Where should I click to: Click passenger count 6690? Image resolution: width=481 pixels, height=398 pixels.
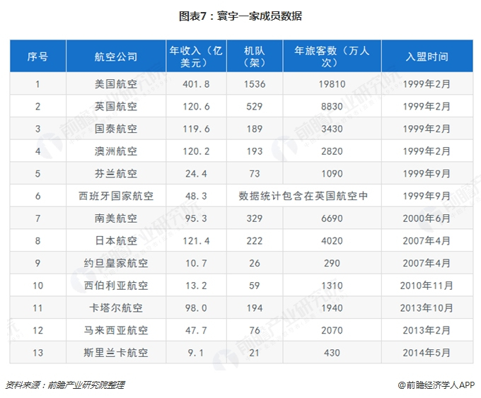click(x=332, y=218)
